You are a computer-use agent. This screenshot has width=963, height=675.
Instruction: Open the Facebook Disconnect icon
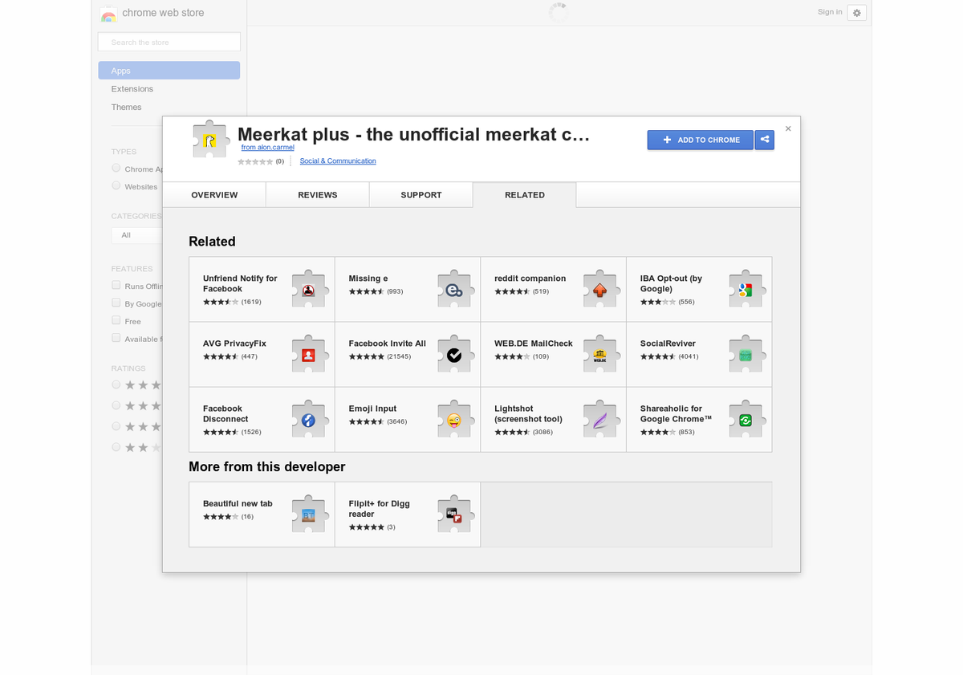coord(309,420)
